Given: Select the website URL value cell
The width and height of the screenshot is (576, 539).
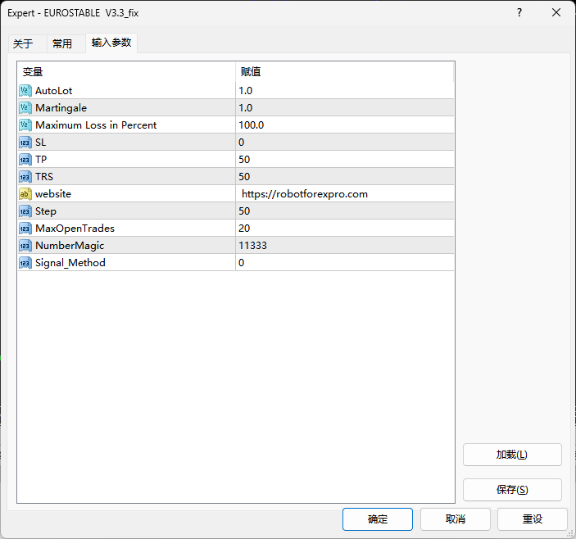Looking at the screenshot, I should click(344, 193).
